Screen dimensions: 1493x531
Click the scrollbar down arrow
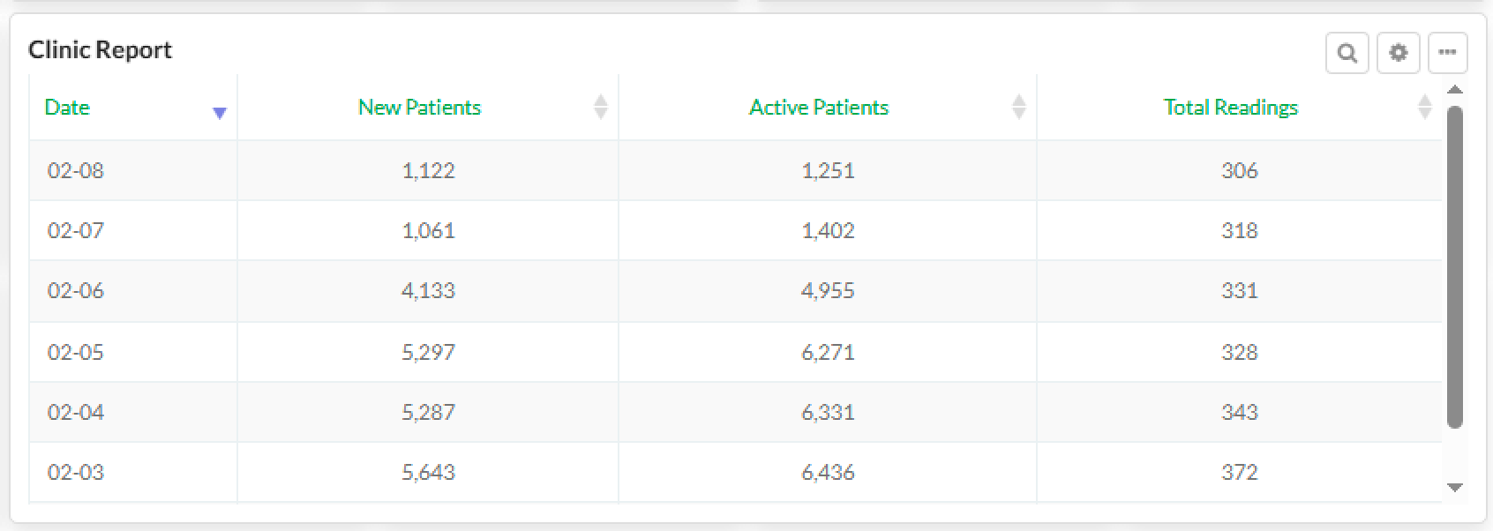point(1455,487)
